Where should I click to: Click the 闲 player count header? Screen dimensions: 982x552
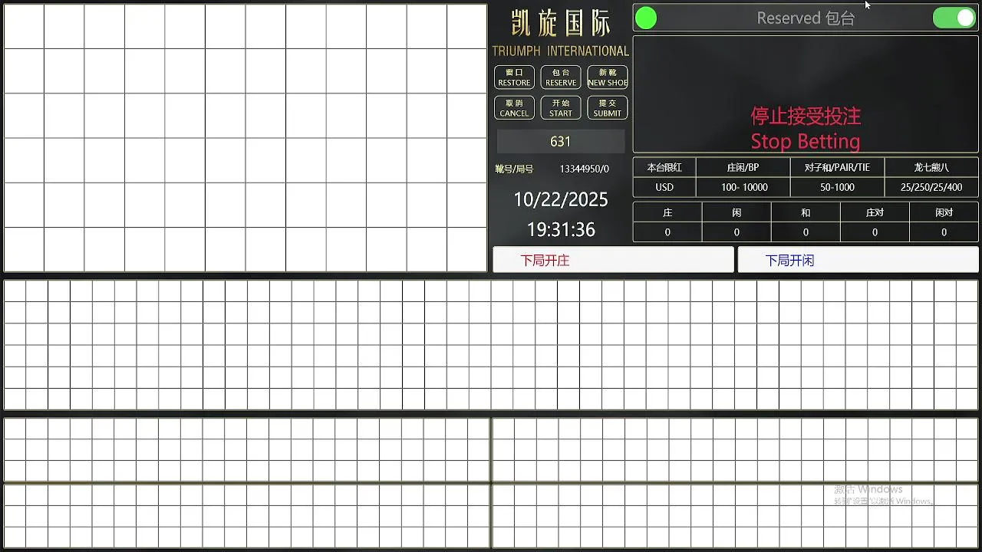[x=736, y=212]
